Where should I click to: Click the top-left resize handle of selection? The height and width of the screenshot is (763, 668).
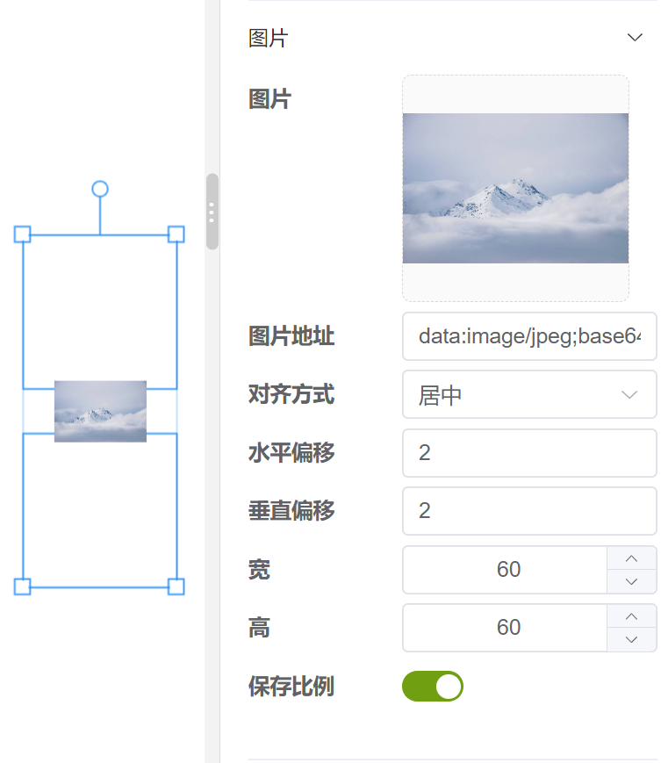[22, 234]
